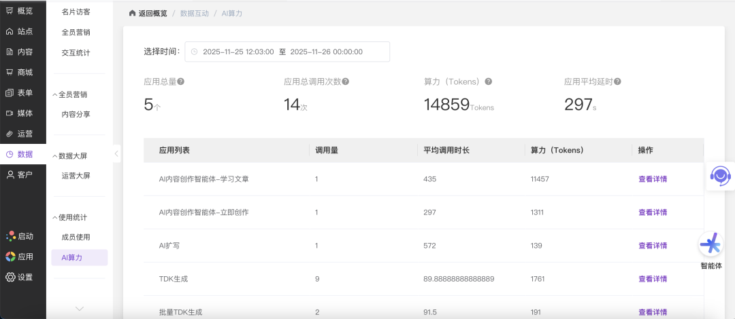Open the 智能体 assistant icon
Image resolution: width=735 pixels, height=319 pixels.
(x=710, y=244)
